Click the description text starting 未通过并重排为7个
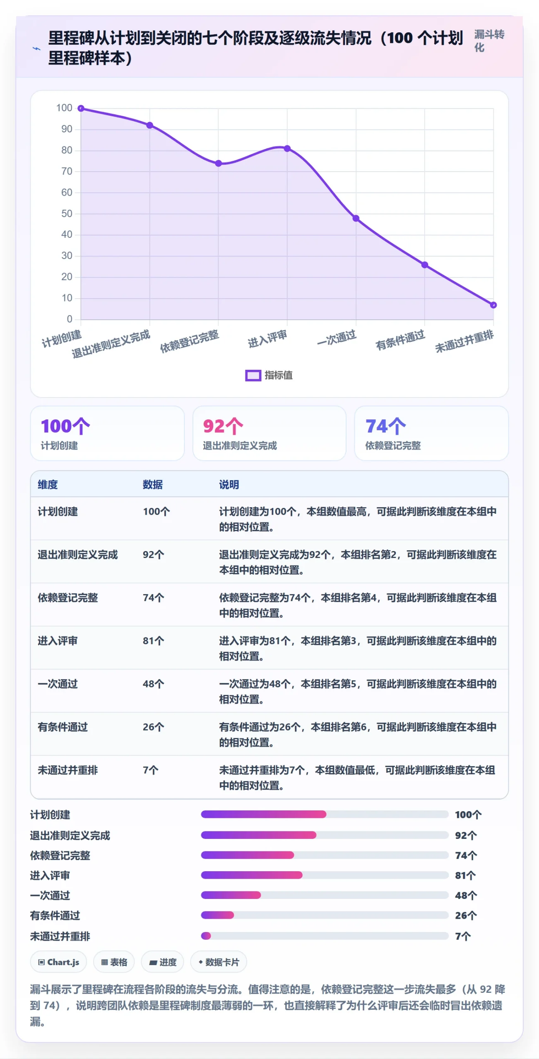 [x=357, y=778]
